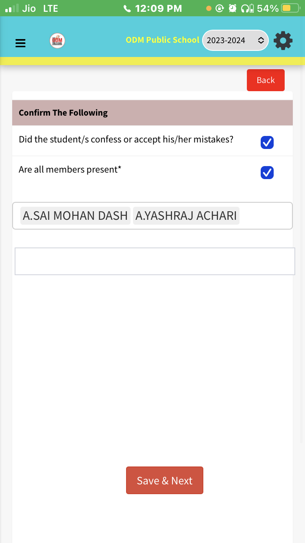
Task: Open the members multi-select box
Action: point(264,216)
